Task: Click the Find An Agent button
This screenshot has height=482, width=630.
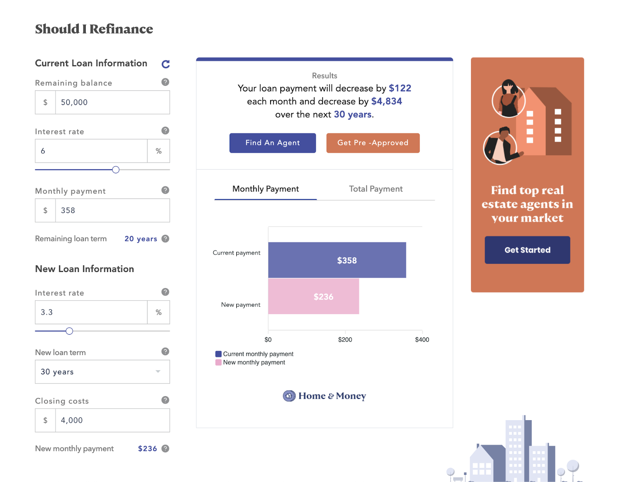Action: coord(272,143)
